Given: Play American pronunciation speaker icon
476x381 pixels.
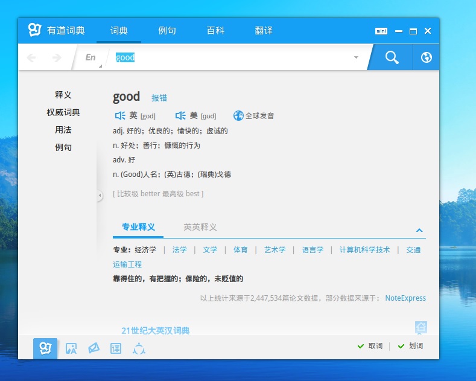Looking at the screenshot, I should click(x=180, y=115).
